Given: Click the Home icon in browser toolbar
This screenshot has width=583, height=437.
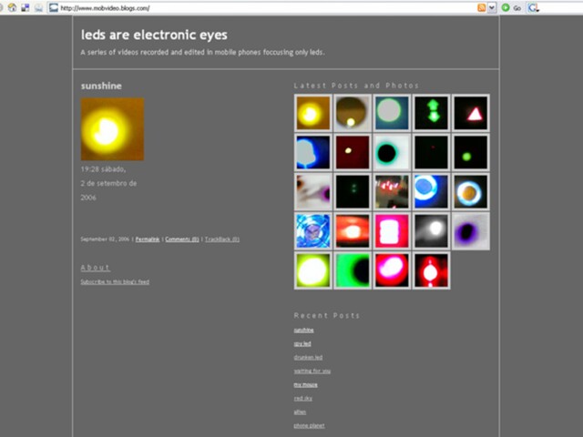Looking at the screenshot, I should point(12,7).
